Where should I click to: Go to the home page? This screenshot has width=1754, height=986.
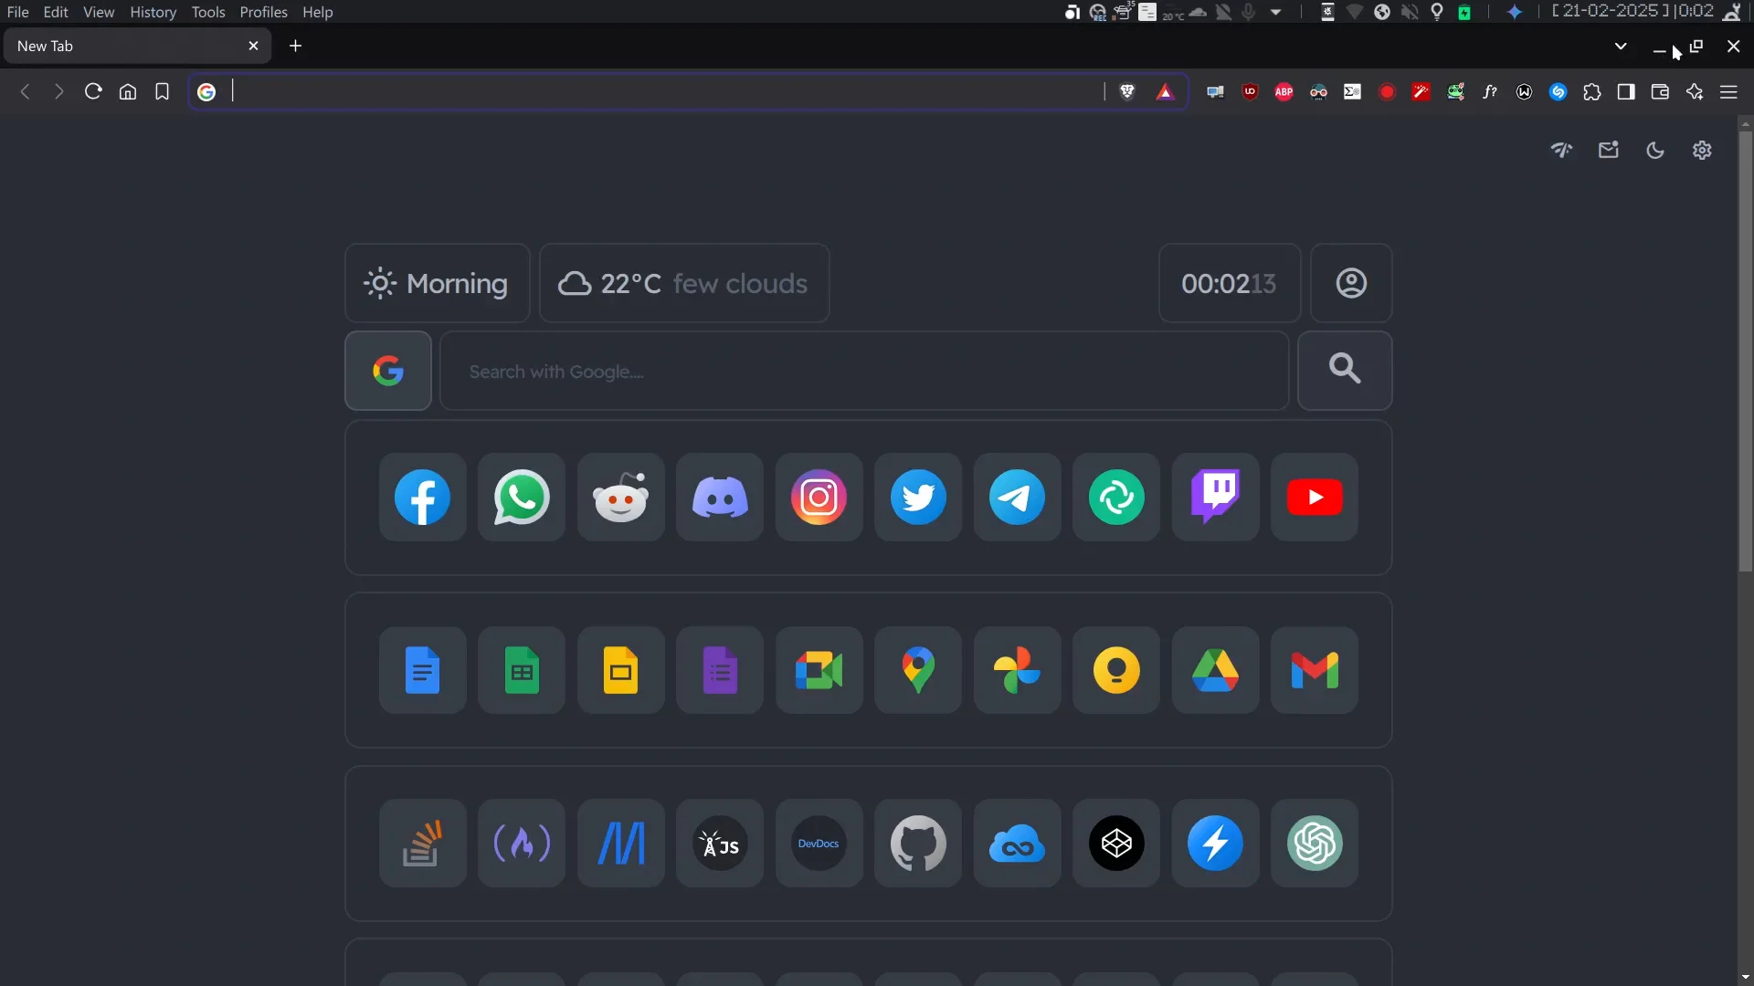128,91
